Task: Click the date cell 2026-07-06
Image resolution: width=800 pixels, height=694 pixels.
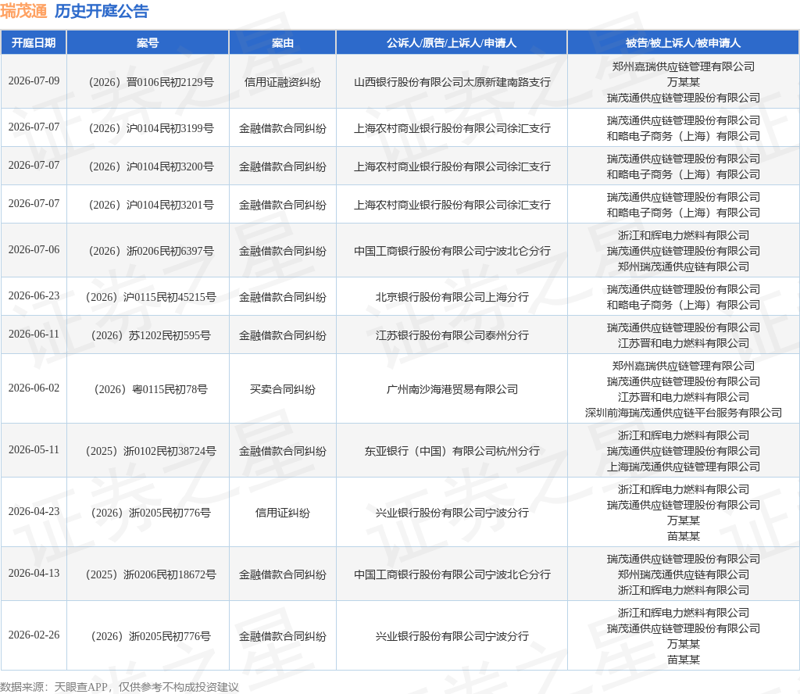Action: [34, 249]
